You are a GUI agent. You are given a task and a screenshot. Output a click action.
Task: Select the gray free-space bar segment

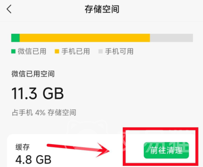(x=171, y=38)
